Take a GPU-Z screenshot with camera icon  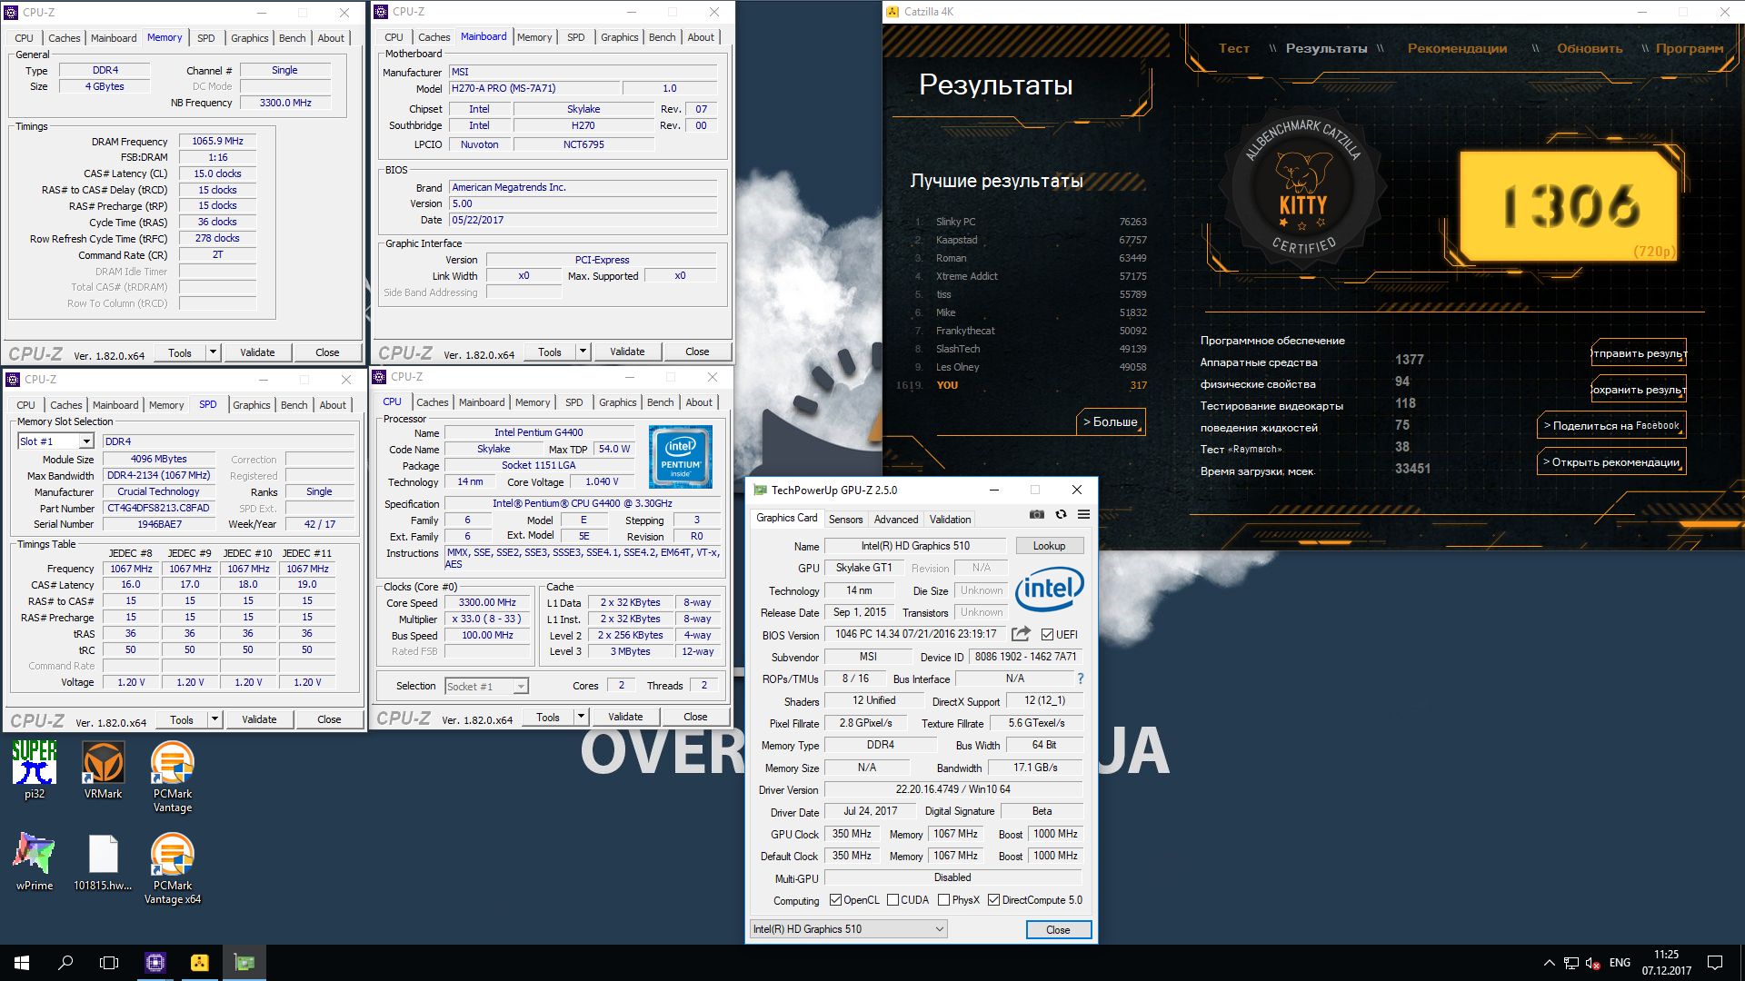(x=1036, y=514)
